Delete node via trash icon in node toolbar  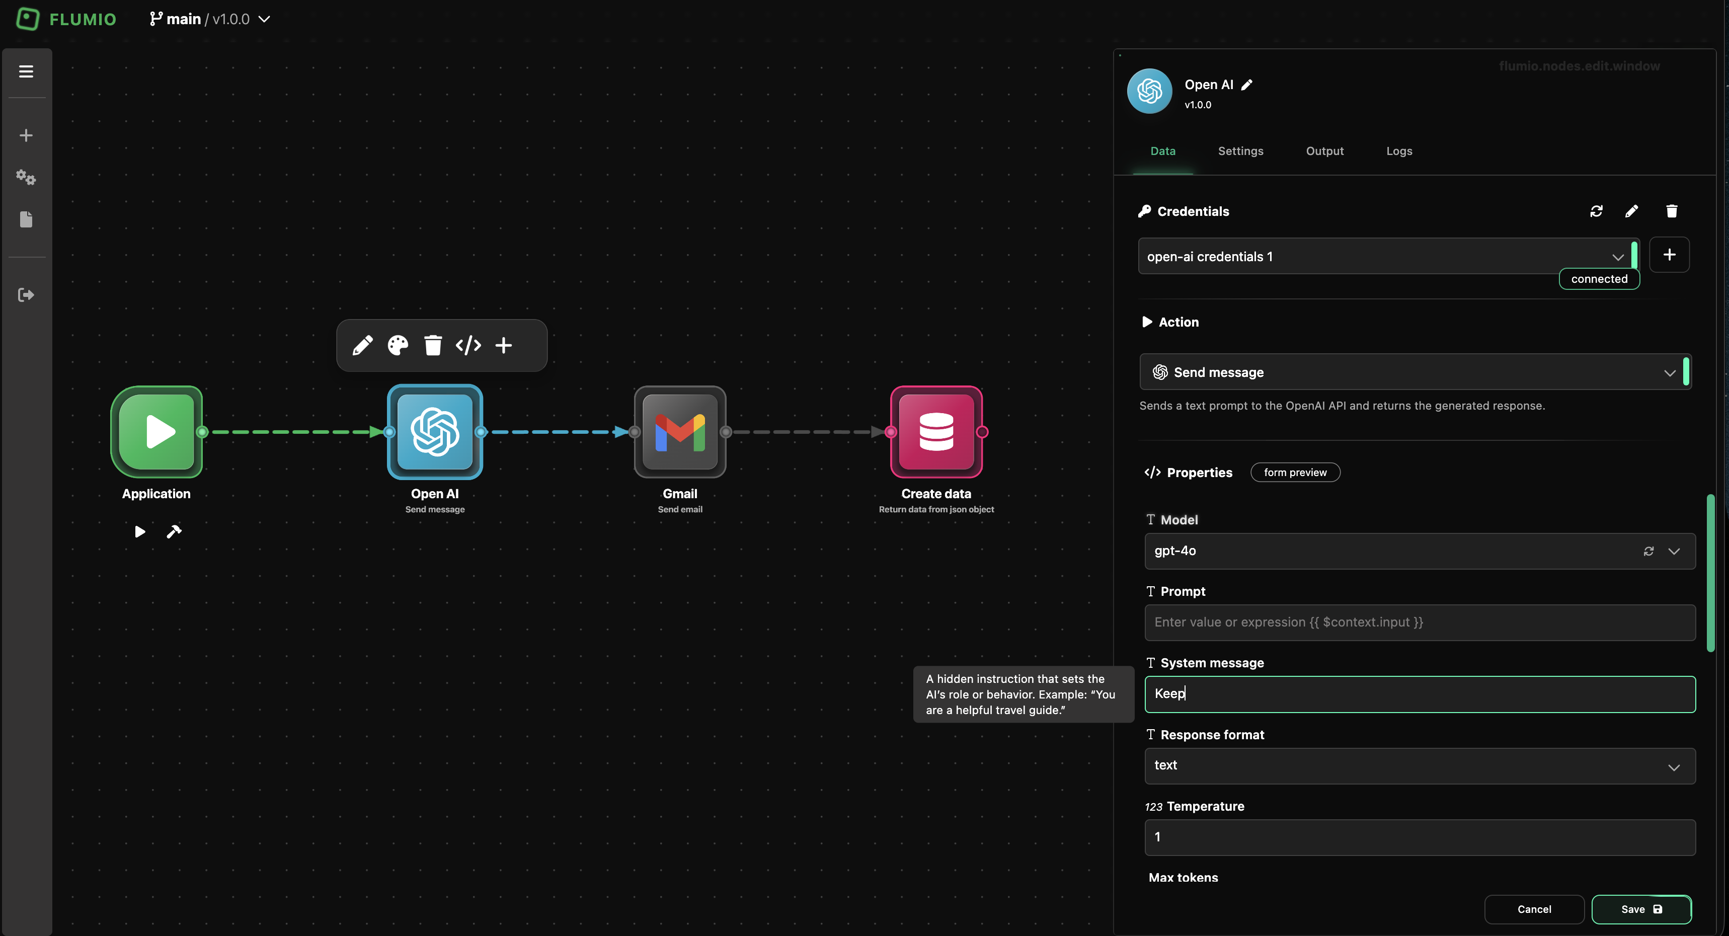click(433, 345)
